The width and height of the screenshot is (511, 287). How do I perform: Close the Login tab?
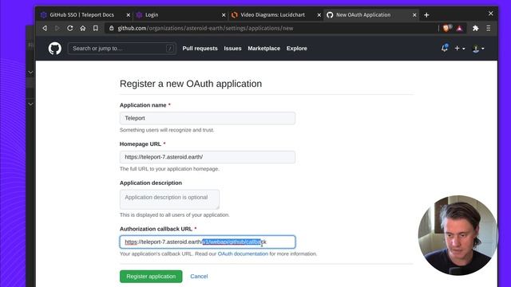224,15
